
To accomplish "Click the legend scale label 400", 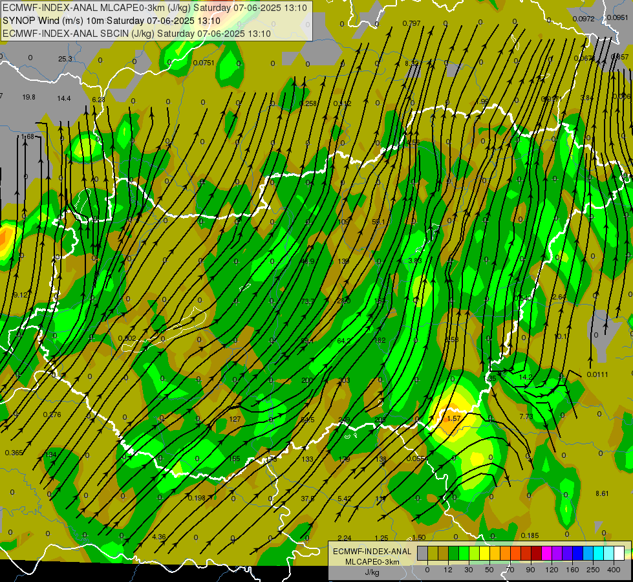I will pos(614,570).
